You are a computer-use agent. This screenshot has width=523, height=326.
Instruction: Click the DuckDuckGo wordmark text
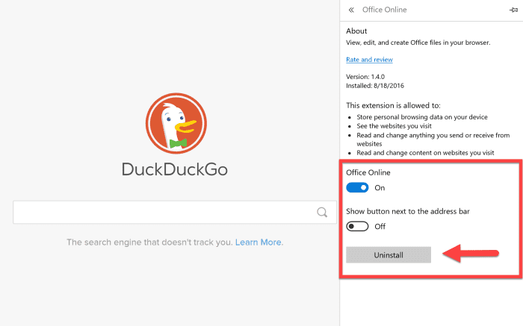point(175,169)
